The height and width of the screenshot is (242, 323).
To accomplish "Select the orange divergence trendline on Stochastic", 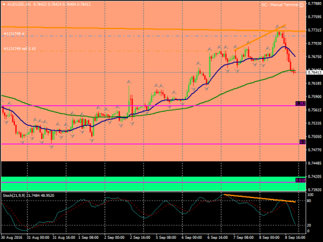I will click(260, 198).
